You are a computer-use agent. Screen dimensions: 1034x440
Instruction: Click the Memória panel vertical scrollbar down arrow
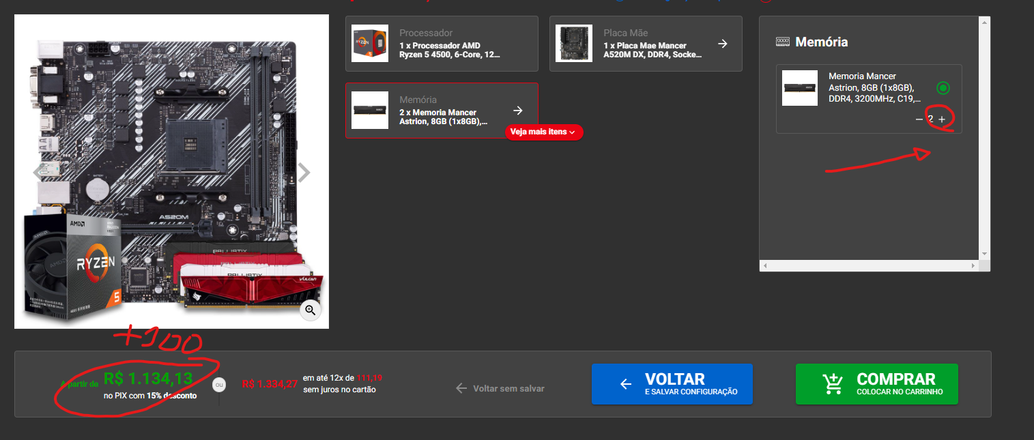click(984, 254)
